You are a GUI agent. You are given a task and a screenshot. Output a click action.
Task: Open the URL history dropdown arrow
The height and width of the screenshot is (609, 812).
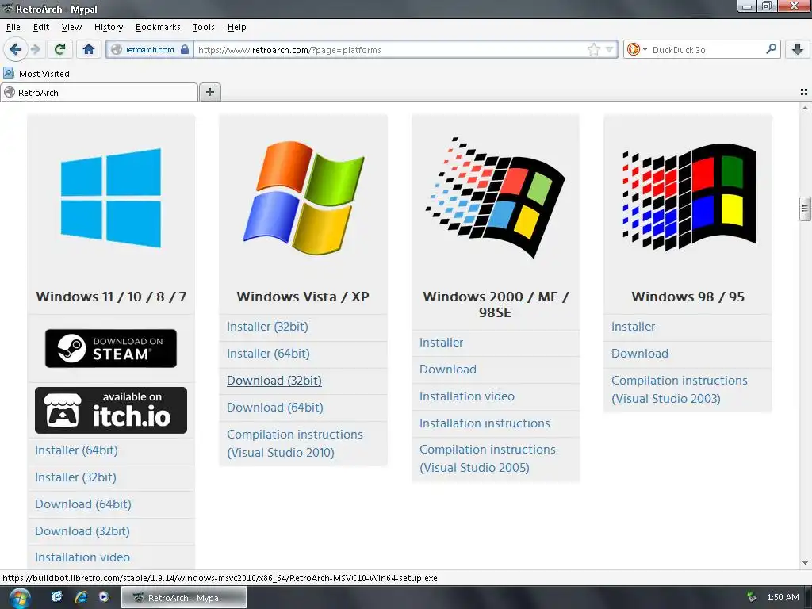point(610,50)
